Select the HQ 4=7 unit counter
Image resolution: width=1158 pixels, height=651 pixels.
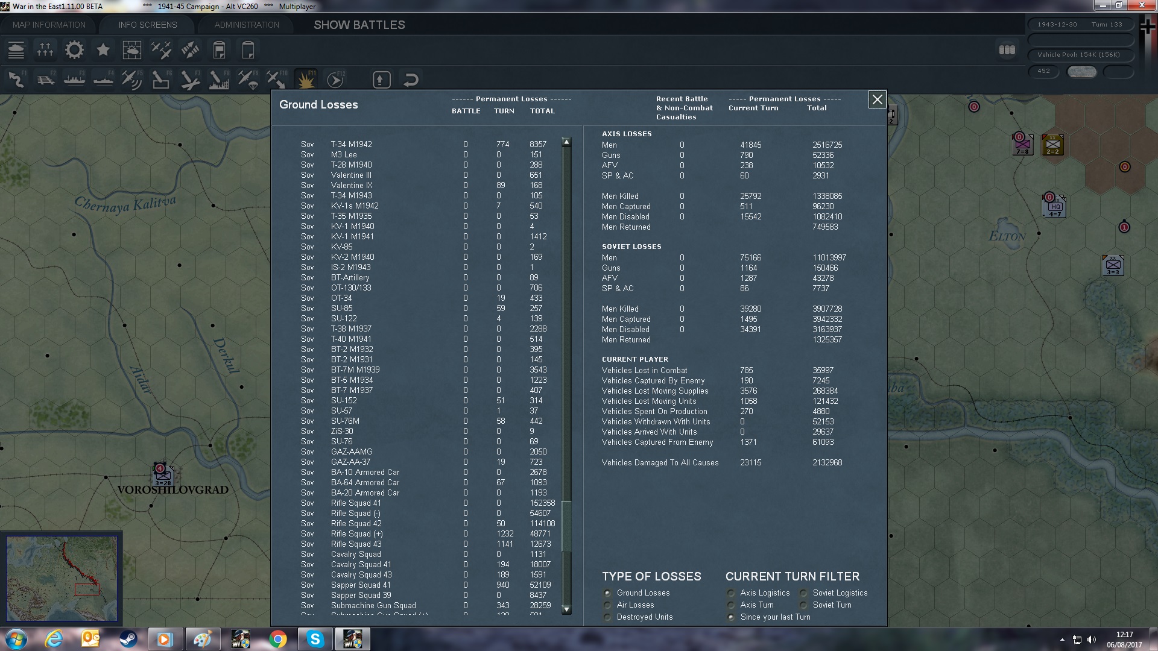[1054, 206]
